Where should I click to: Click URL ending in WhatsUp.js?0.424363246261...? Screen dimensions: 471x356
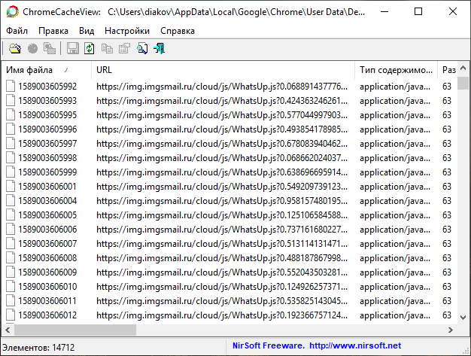pos(222,101)
